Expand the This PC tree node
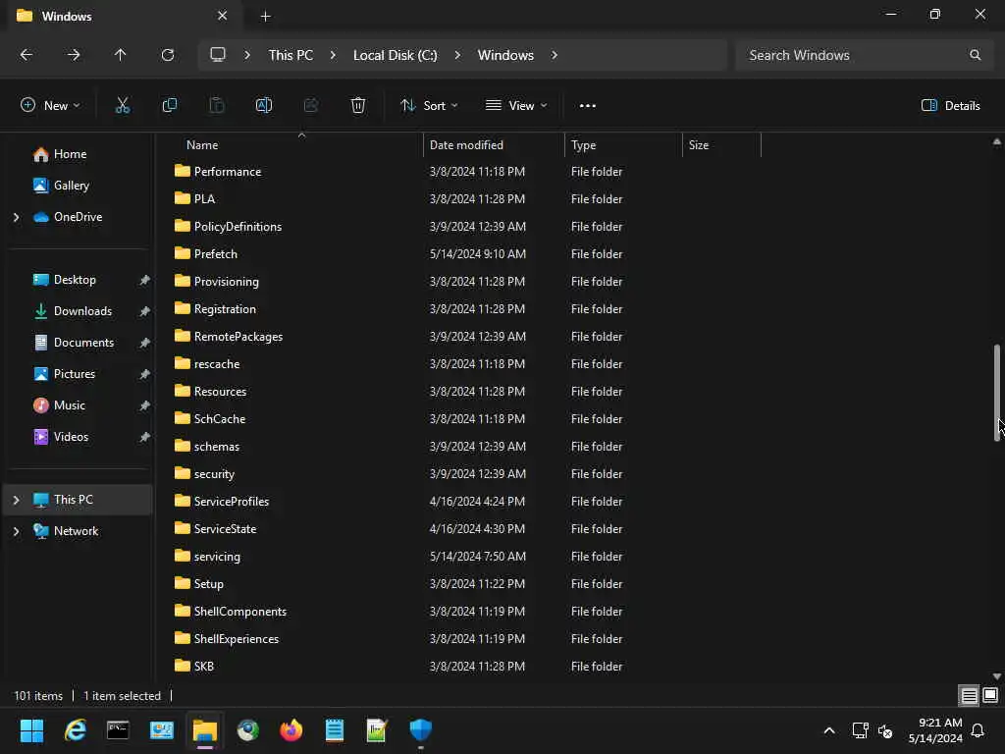The height and width of the screenshot is (754, 1005). click(16, 500)
